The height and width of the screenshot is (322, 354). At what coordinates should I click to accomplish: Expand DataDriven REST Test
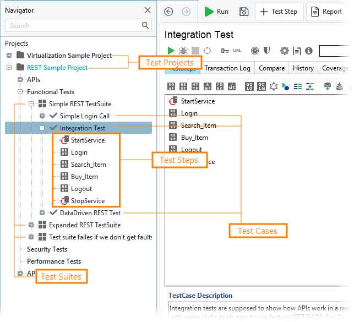[x=42, y=213]
